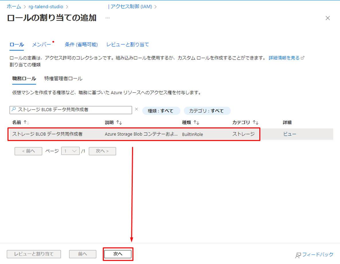The image size is (340, 264).
Task: Click the bottom 前へ button
Action: pyautogui.click(x=83, y=254)
